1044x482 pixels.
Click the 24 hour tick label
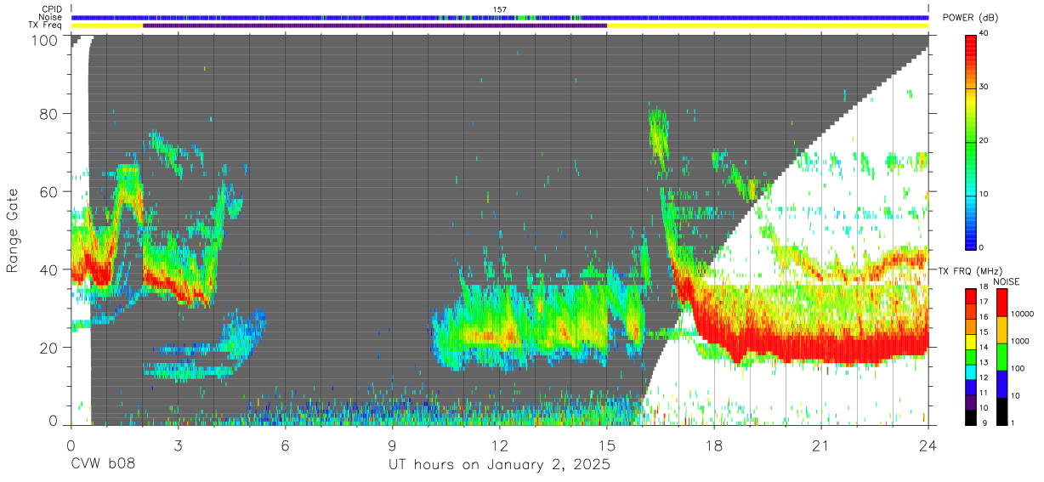tap(928, 445)
